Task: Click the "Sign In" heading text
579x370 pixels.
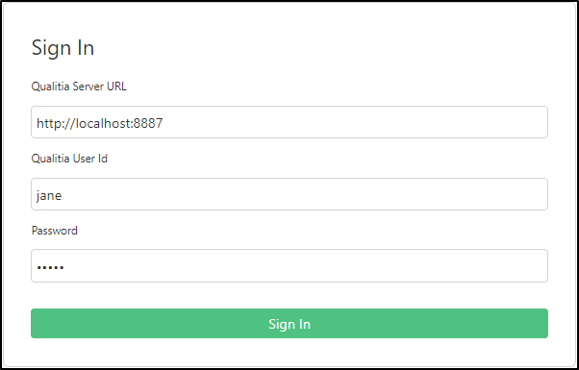Action: (x=63, y=48)
